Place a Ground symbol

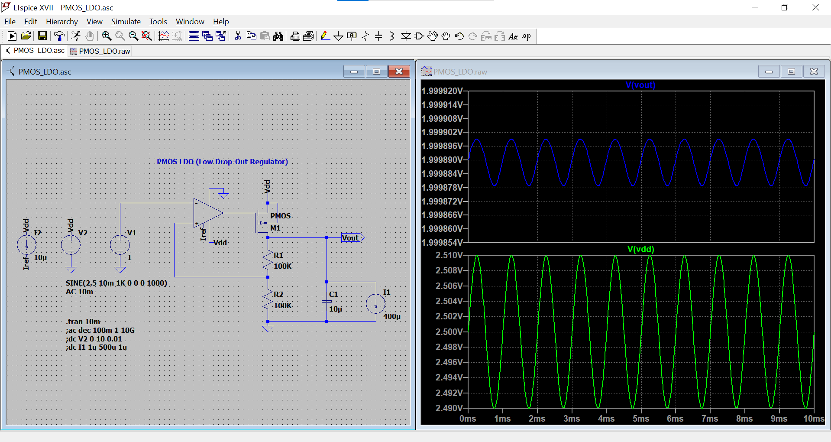pos(338,36)
